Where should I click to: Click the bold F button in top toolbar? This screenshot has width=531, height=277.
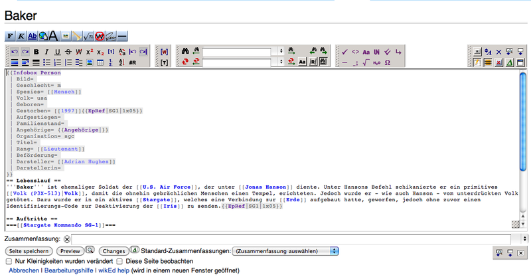click(x=11, y=35)
